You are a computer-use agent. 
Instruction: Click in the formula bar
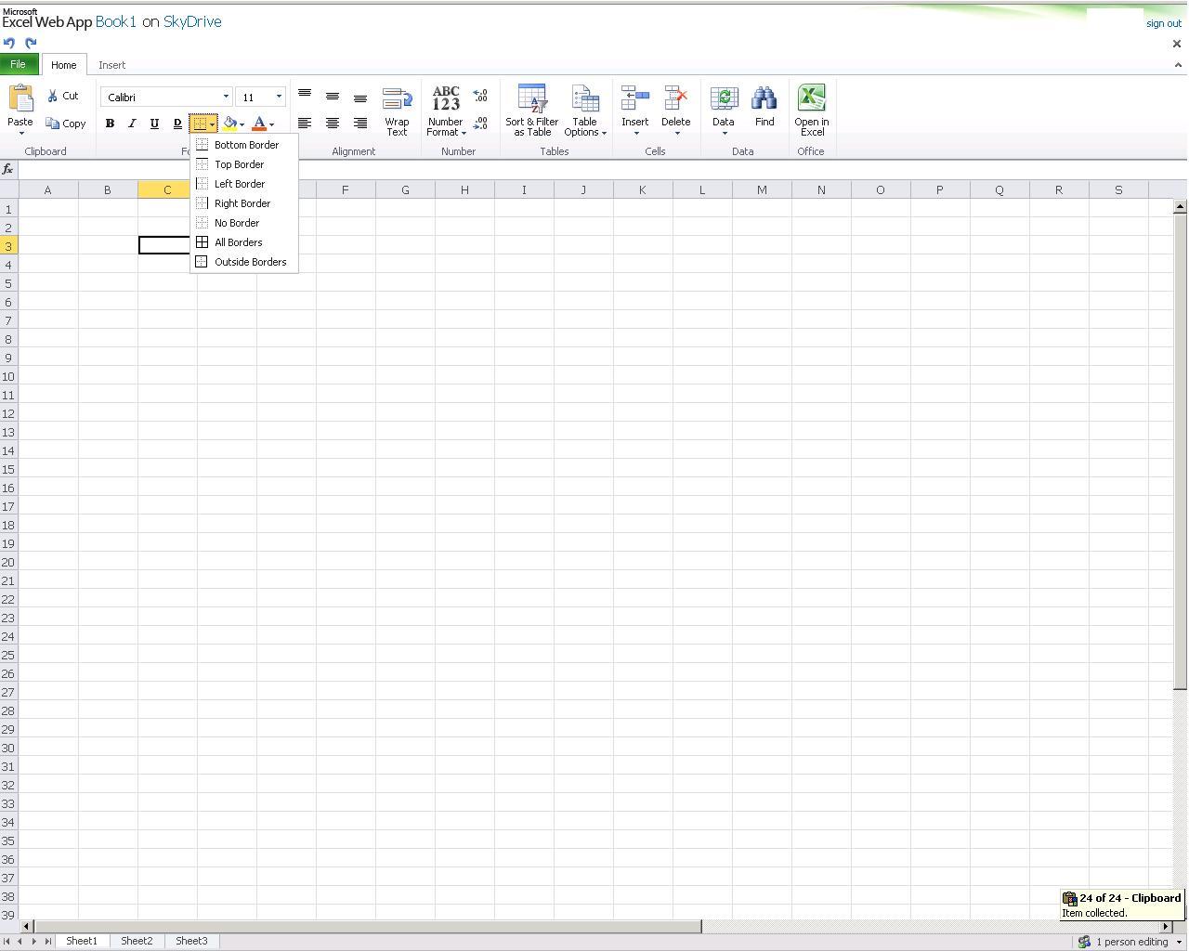coord(602,169)
